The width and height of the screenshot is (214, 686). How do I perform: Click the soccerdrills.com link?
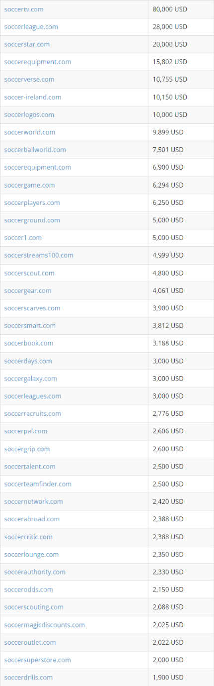28,678
